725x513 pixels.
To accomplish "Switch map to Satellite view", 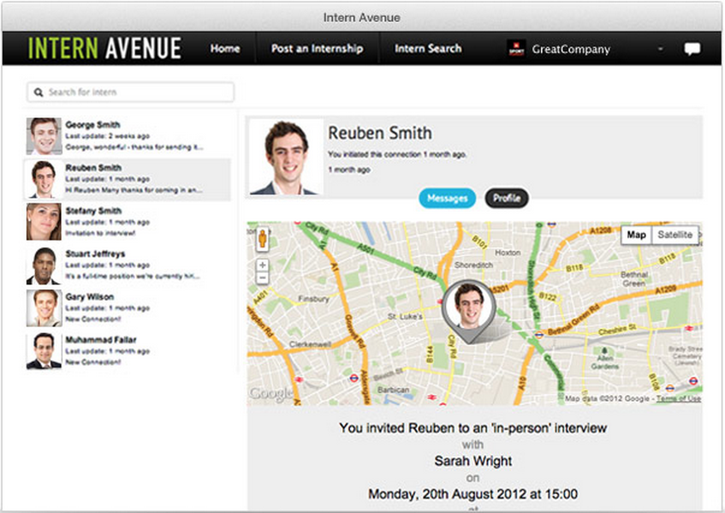I will pyautogui.click(x=675, y=235).
